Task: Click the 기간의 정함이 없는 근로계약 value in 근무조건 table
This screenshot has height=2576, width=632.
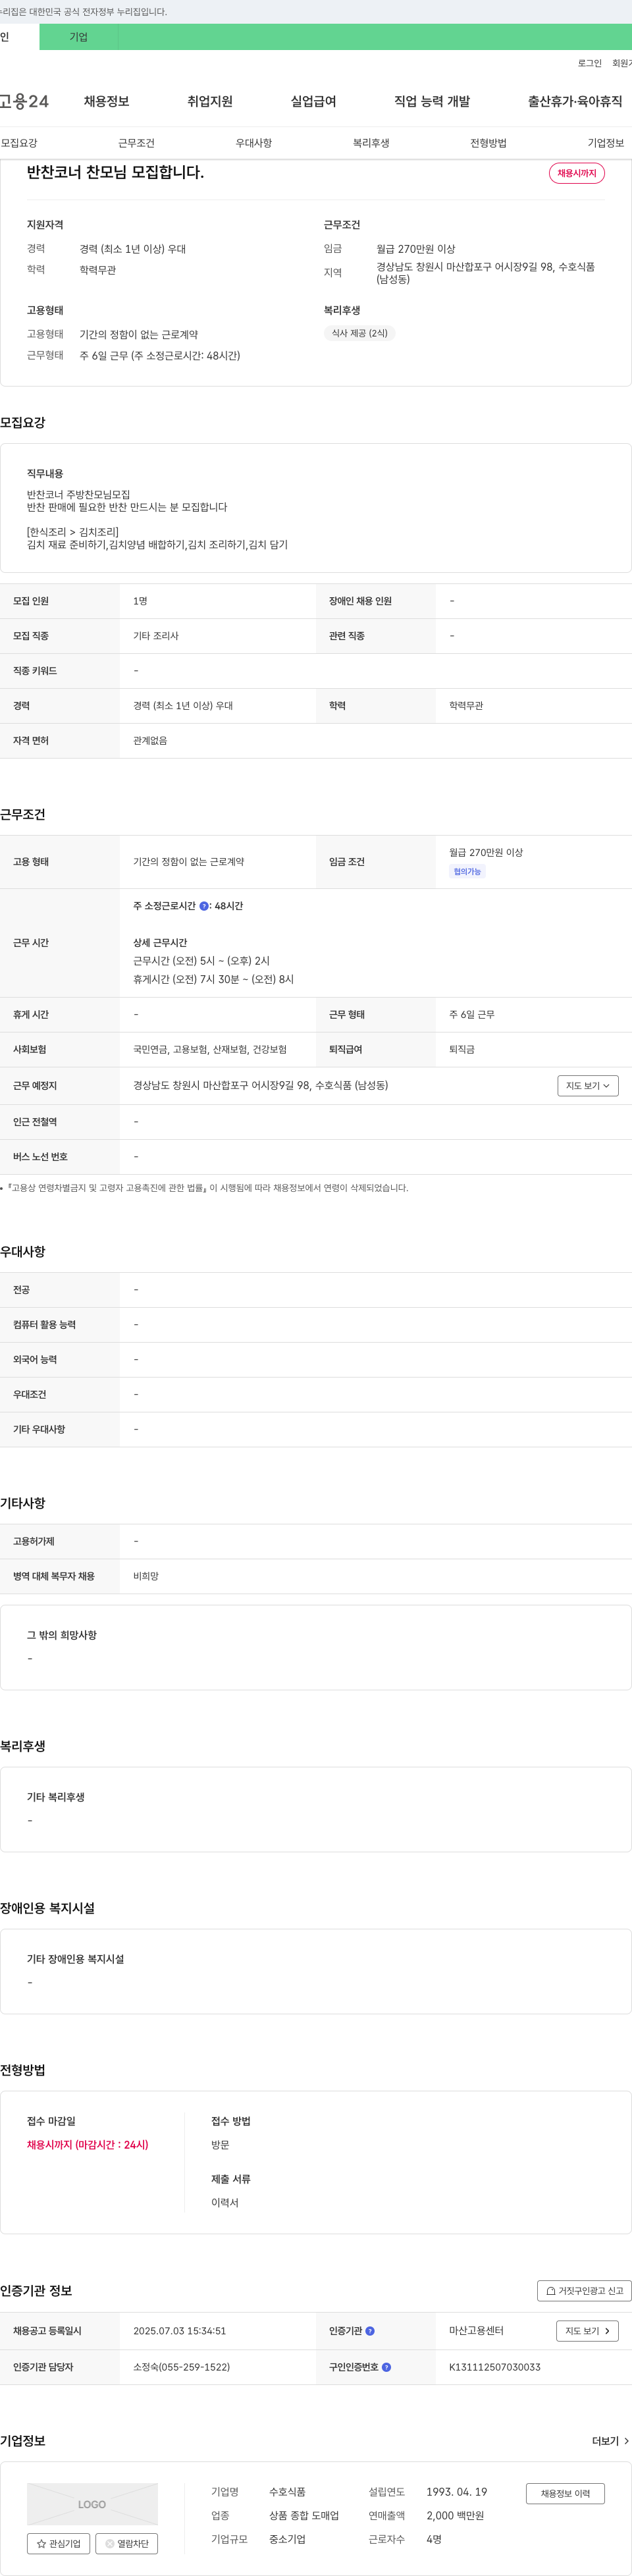Action: click(188, 862)
